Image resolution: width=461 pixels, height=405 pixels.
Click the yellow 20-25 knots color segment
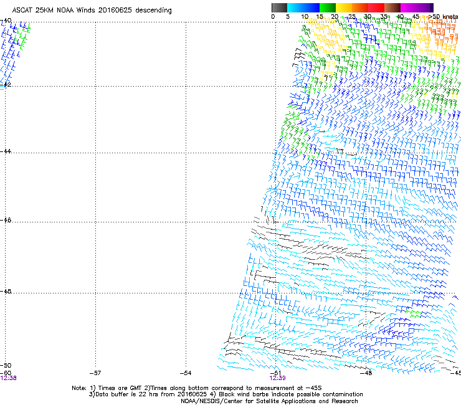pos(344,7)
